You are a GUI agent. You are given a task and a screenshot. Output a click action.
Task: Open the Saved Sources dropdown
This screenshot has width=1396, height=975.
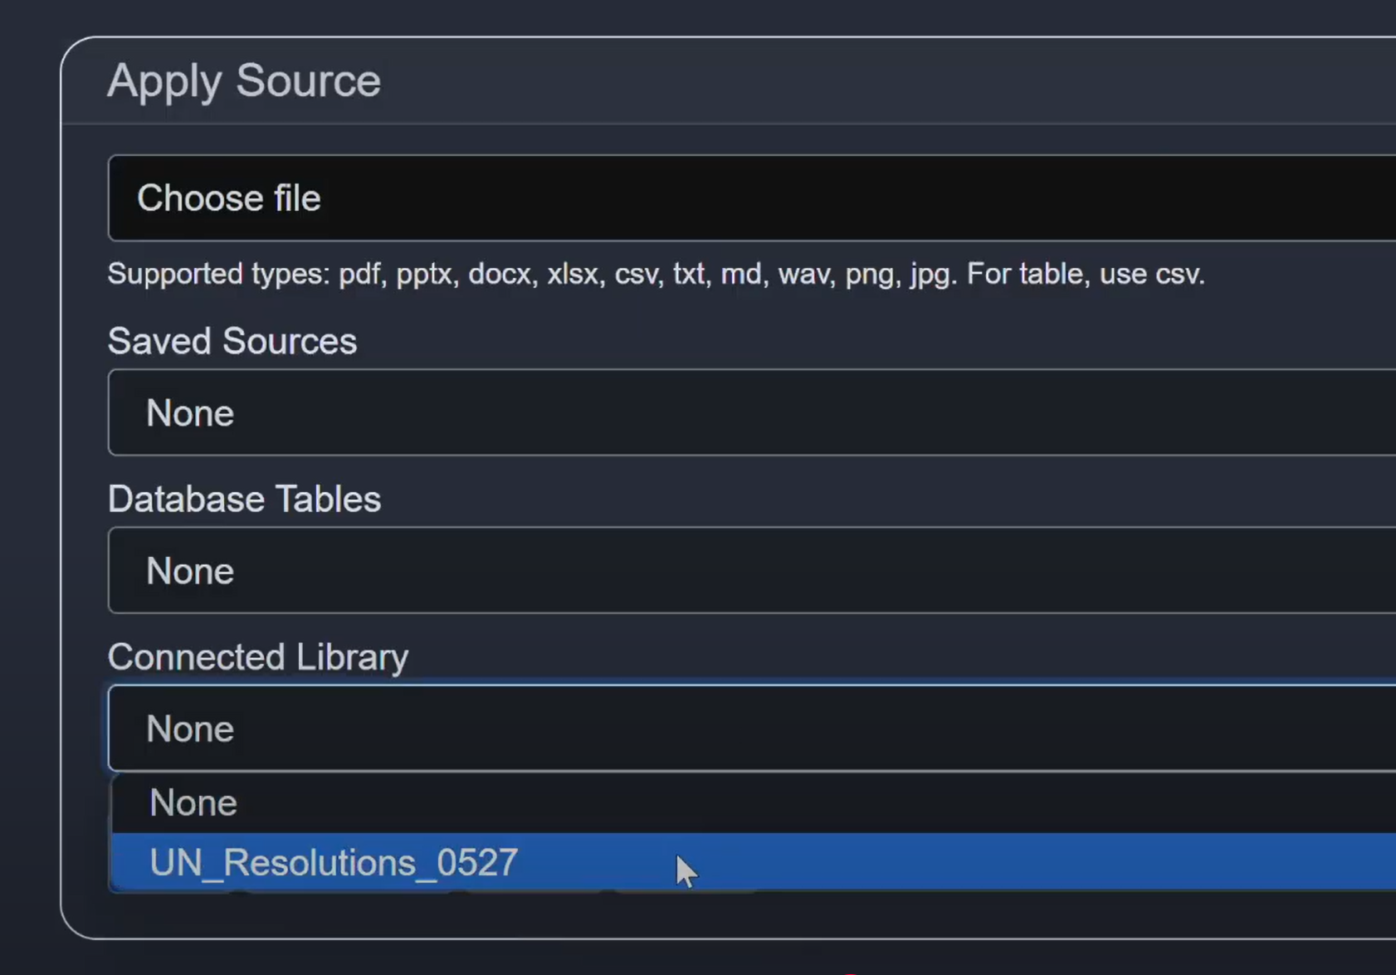coord(747,412)
